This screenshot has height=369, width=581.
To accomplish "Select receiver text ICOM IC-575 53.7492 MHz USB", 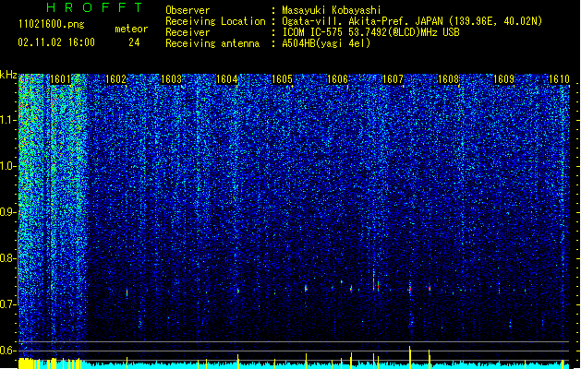I will [371, 32].
